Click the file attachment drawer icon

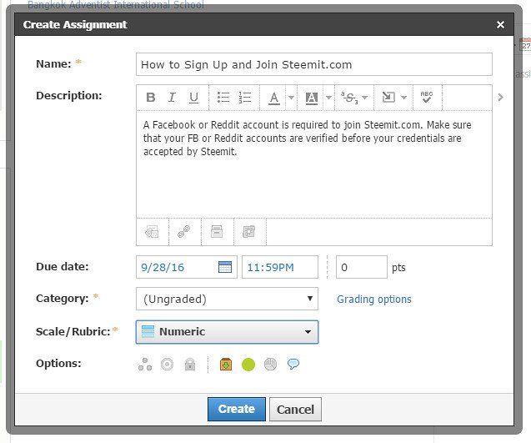[217, 232]
